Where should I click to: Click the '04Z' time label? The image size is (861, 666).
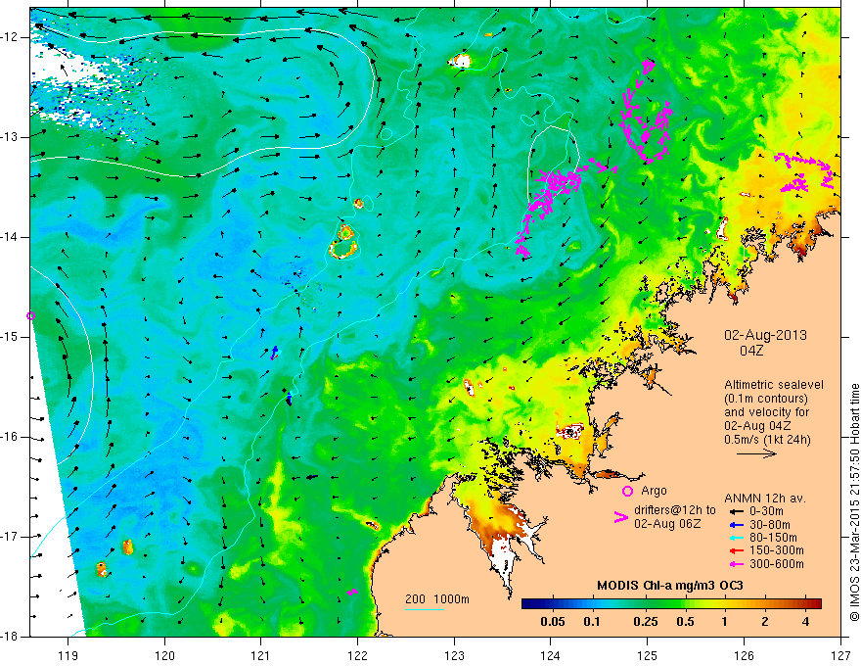tap(751, 350)
